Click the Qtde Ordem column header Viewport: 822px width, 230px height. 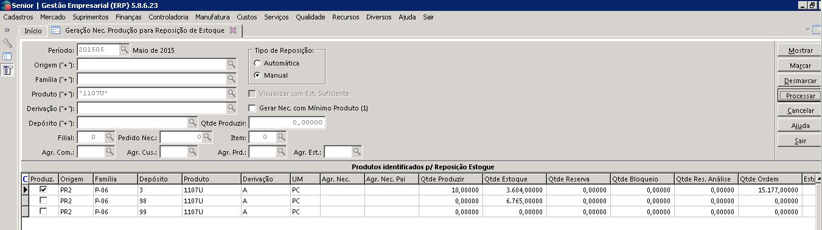pos(770,179)
